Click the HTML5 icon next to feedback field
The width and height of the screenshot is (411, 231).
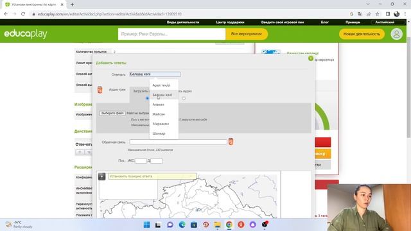(x=231, y=141)
